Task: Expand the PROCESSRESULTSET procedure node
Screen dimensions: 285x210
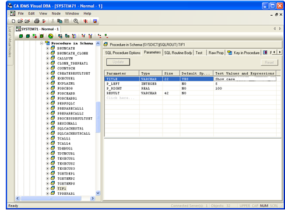Action: point(47,118)
